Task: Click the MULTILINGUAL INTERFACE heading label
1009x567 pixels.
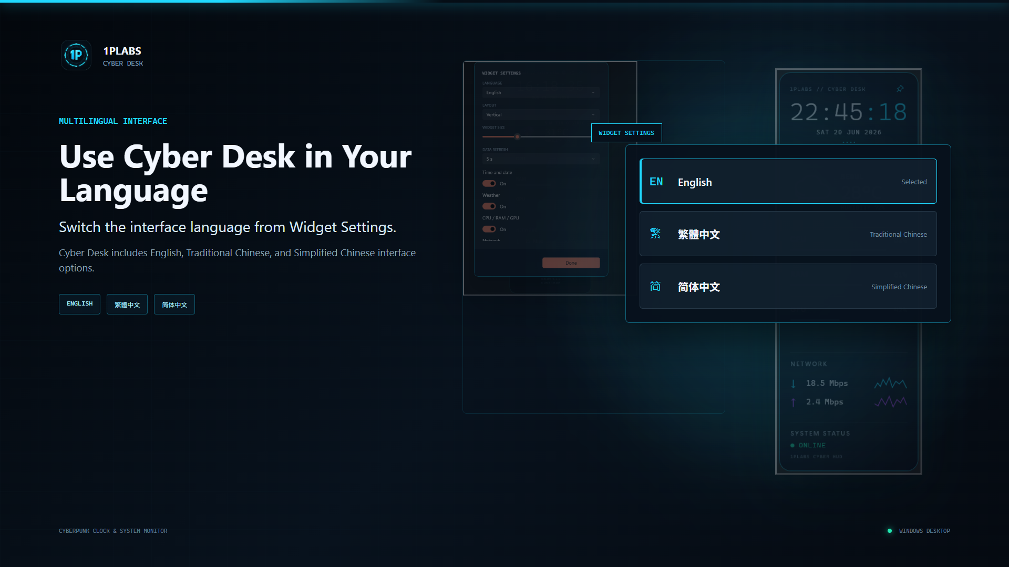Action: point(113,121)
